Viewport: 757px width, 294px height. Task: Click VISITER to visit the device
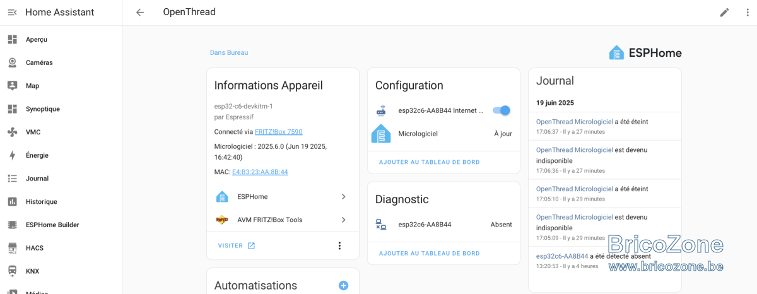click(x=237, y=245)
